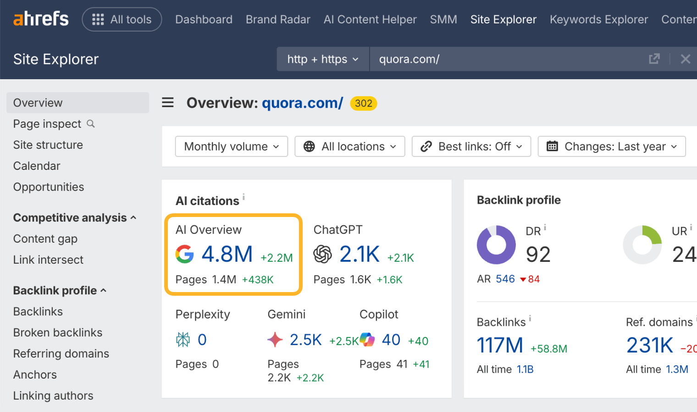The width and height of the screenshot is (697, 412).
Task: Click the Copilot logo icon
Action: (x=367, y=340)
